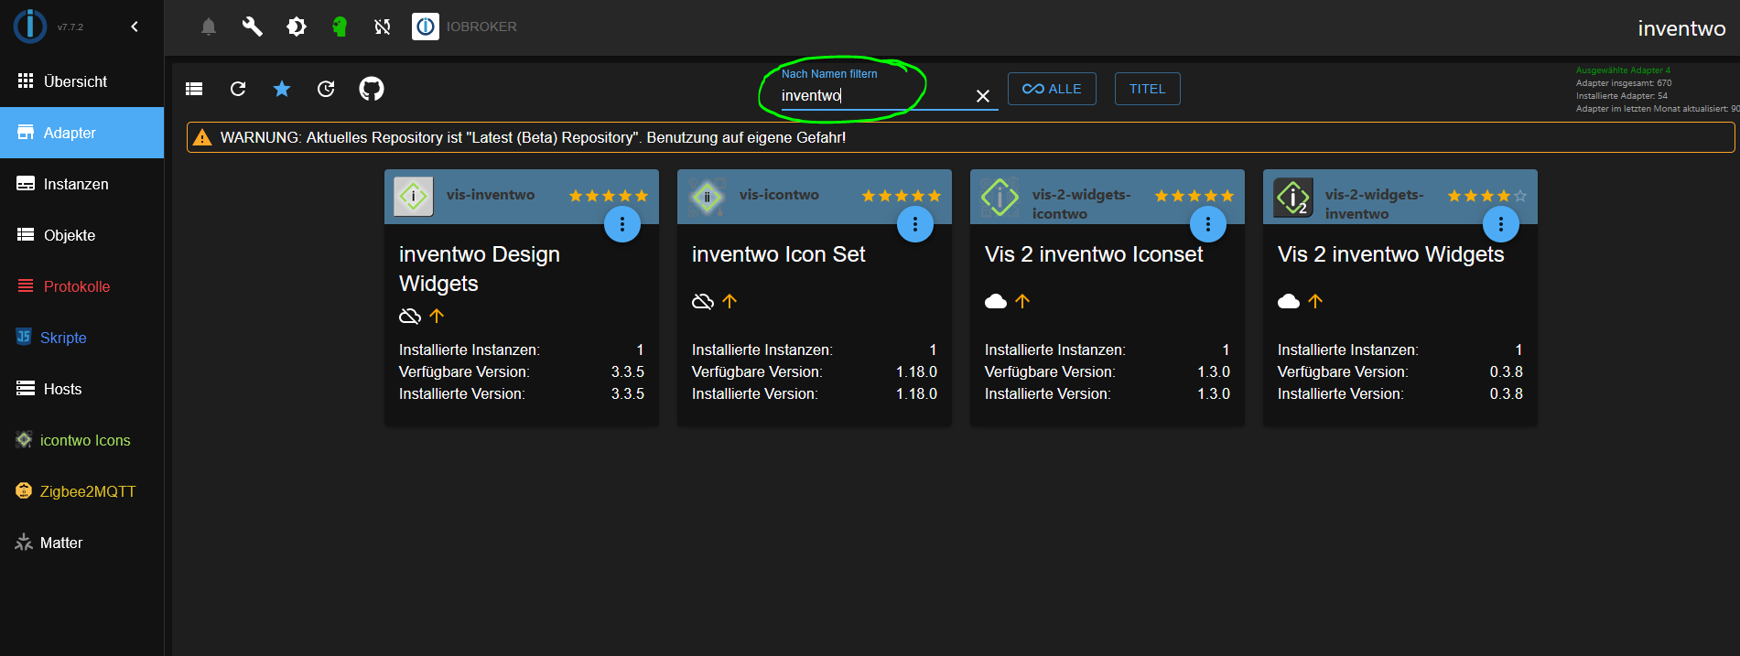Switch adapter view to list mode
The height and width of the screenshot is (656, 1740).
[x=194, y=89]
